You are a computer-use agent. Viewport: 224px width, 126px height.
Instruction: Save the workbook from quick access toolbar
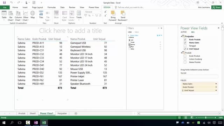5,2
